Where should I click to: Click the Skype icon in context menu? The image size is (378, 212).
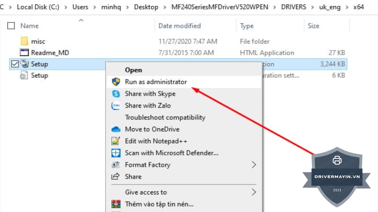[x=116, y=94]
